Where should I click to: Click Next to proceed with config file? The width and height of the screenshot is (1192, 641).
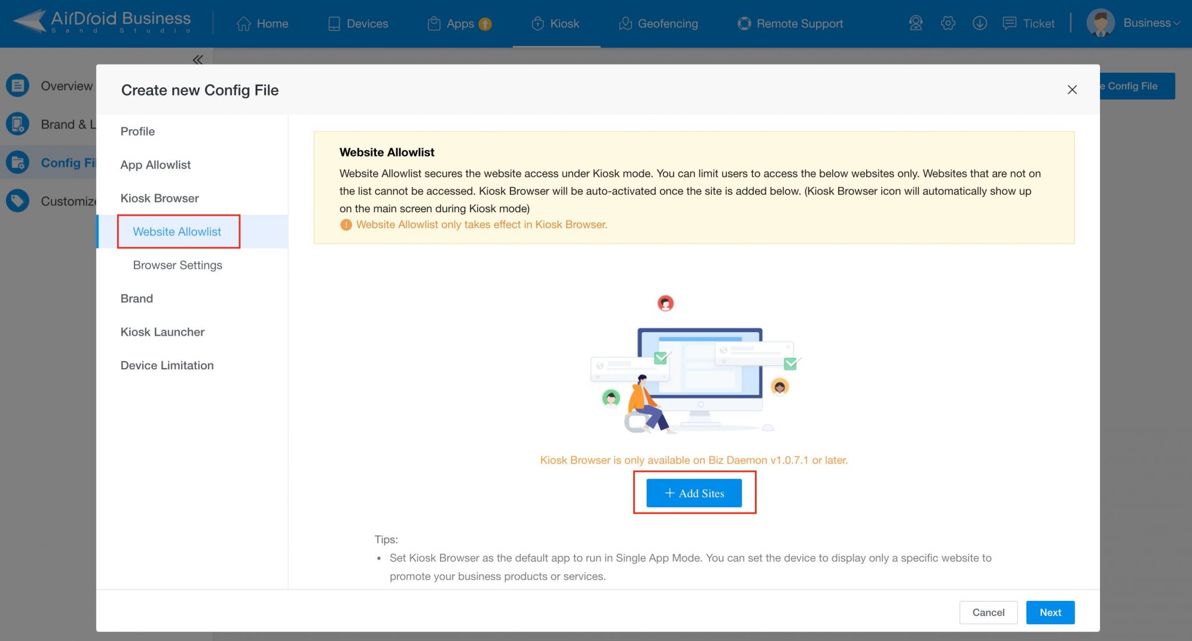click(1050, 612)
